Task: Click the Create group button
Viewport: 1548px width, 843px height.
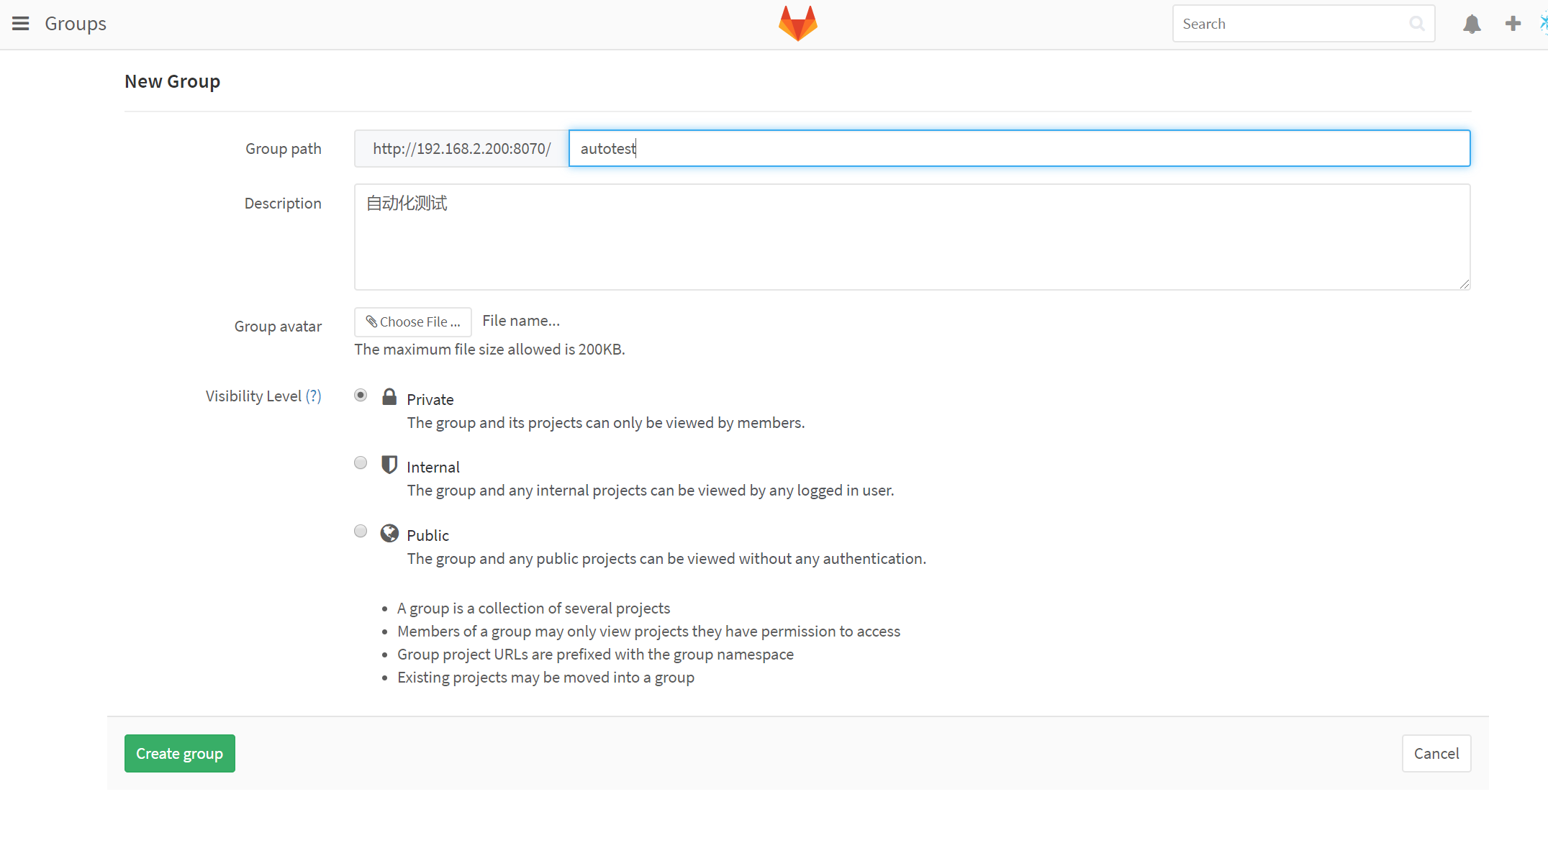Action: coord(179,753)
